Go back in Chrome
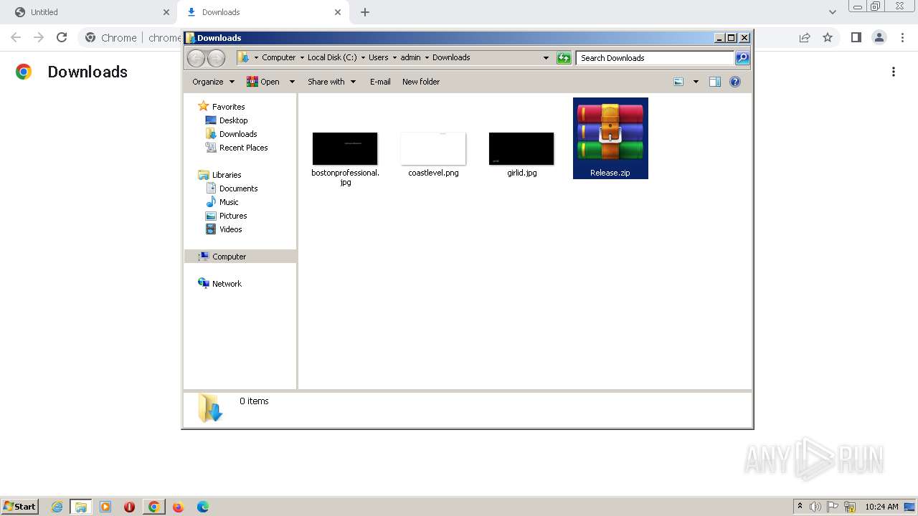The width and height of the screenshot is (918, 516). (16, 37)
